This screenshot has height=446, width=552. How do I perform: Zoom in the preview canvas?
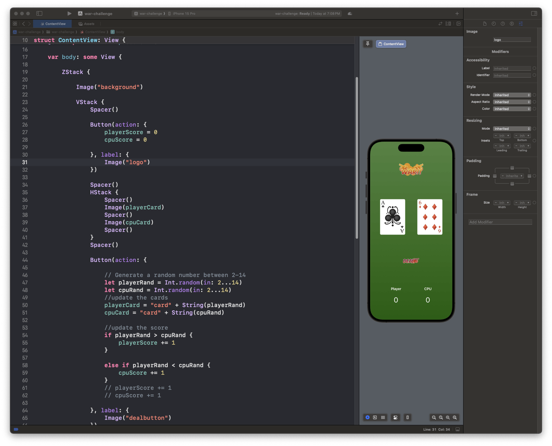tap(455, 417)
